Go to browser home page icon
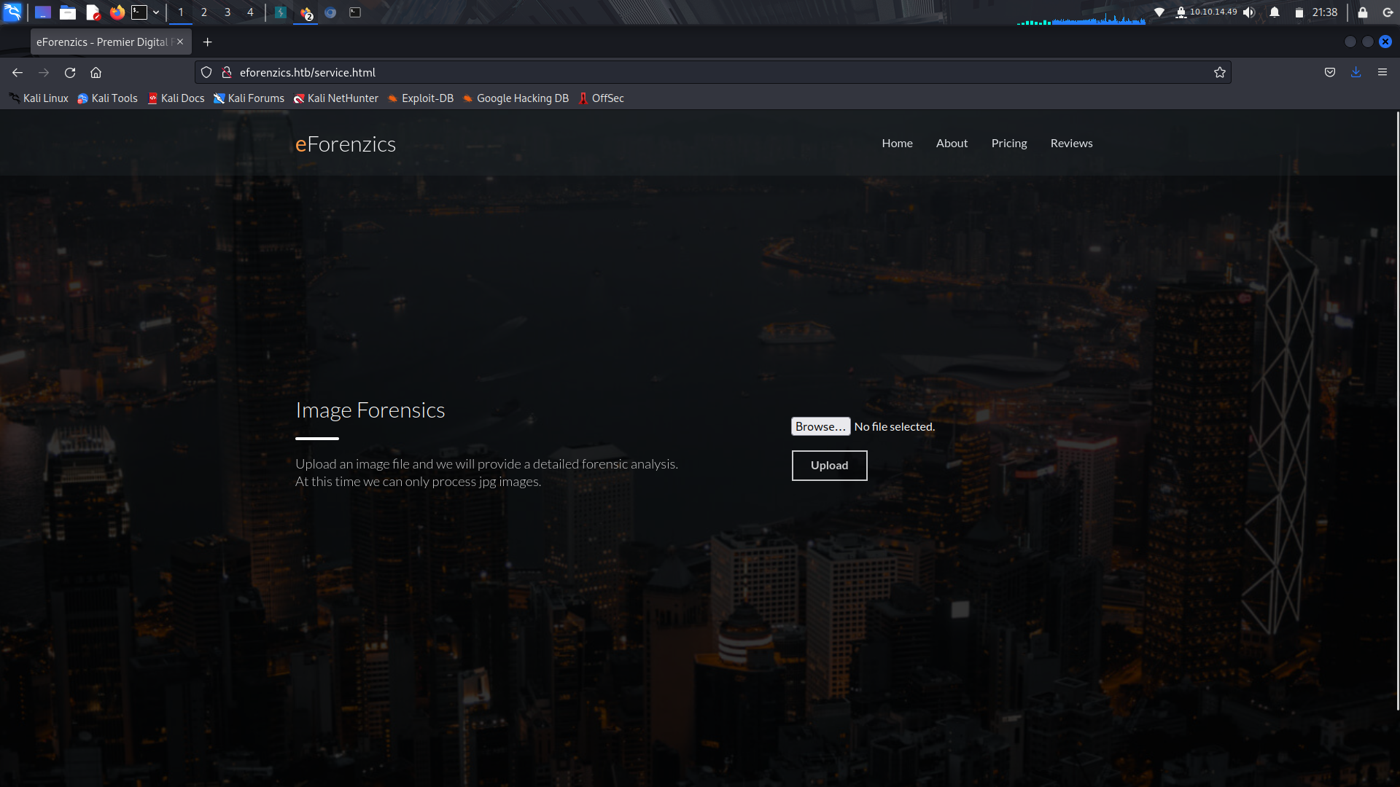 [x=96, y=73]
